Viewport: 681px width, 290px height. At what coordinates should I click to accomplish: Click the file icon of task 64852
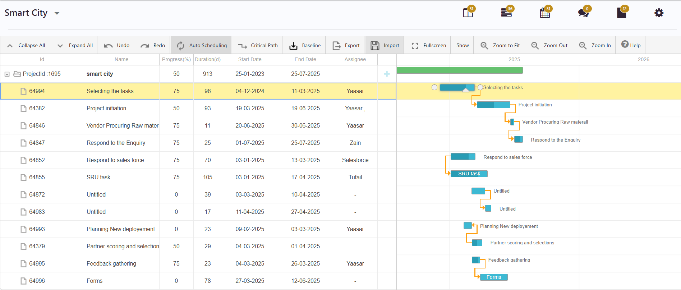click(23, 160)
